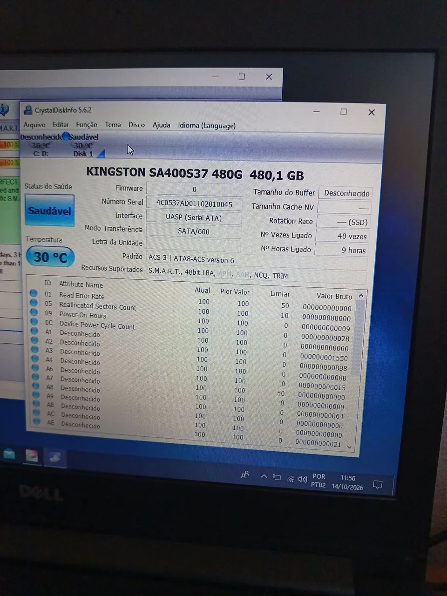Viewport: 447px width, 596px height.
Task: Click the 40 vezes power-on count field
Action: (x=342, y=236)
